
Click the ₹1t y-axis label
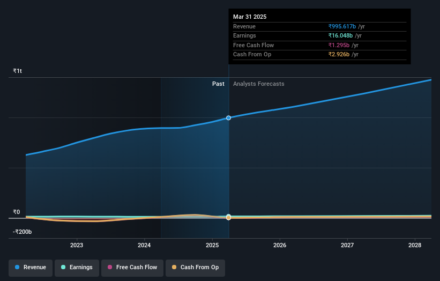pos(17,71)
